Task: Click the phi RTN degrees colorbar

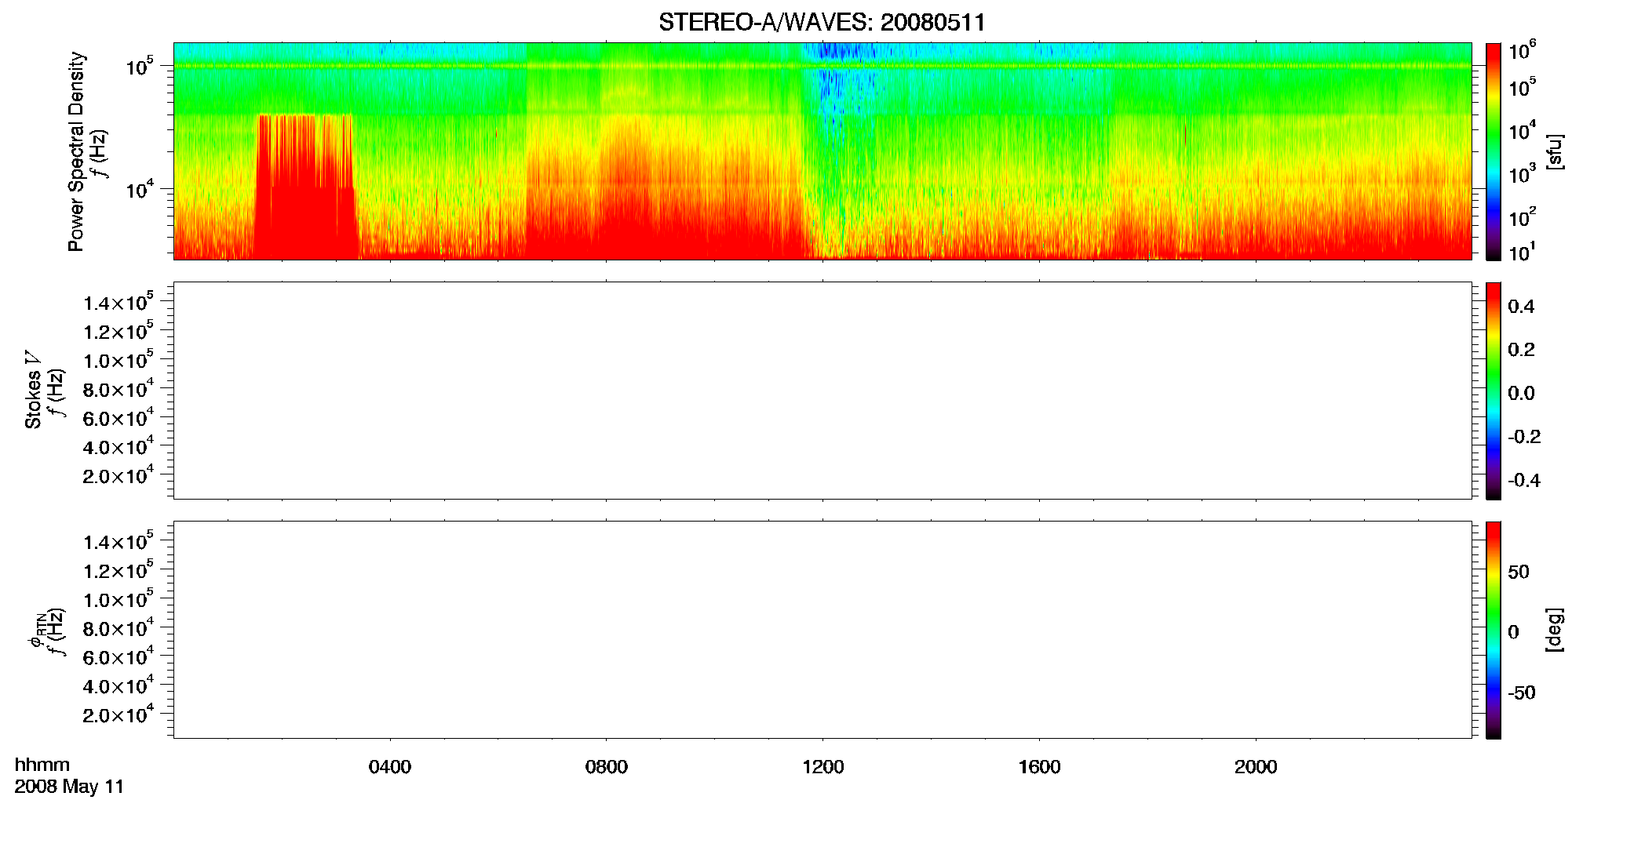Action: 1494,630
